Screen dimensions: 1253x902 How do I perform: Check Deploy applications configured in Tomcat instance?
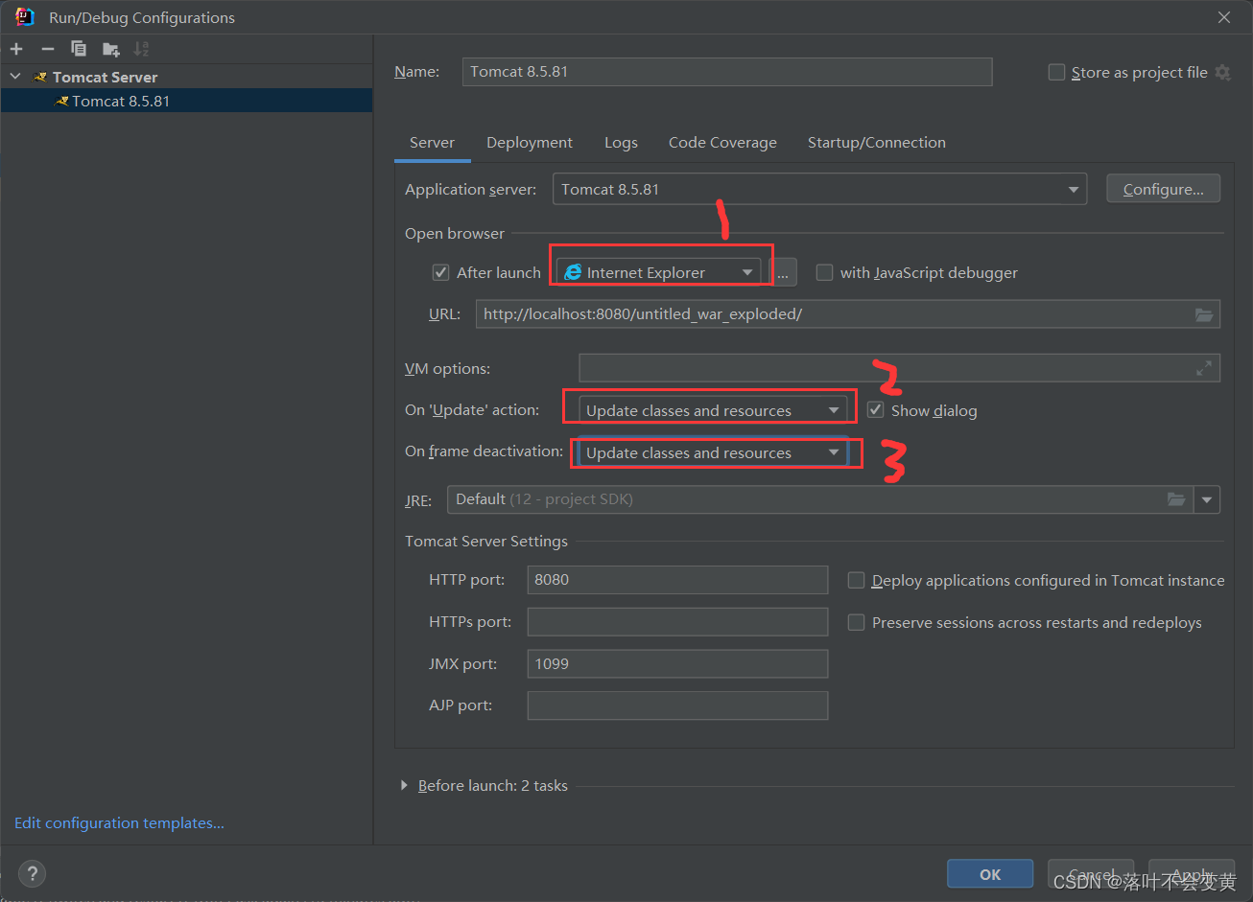pyautogui.click(x=857, y=580)
